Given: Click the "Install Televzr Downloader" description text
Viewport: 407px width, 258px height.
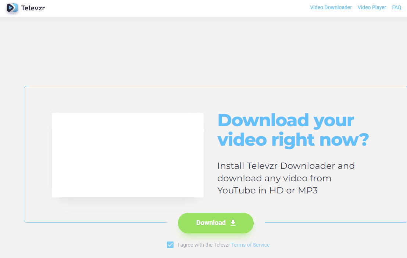Looking at the screenshot, I should (x=286, y=178).
